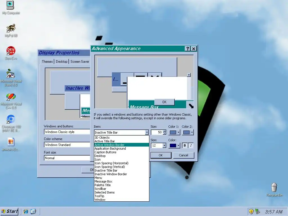Choose Desktop from the item list
The height and width of the screenshot is (216, 288).
point(121,156)
